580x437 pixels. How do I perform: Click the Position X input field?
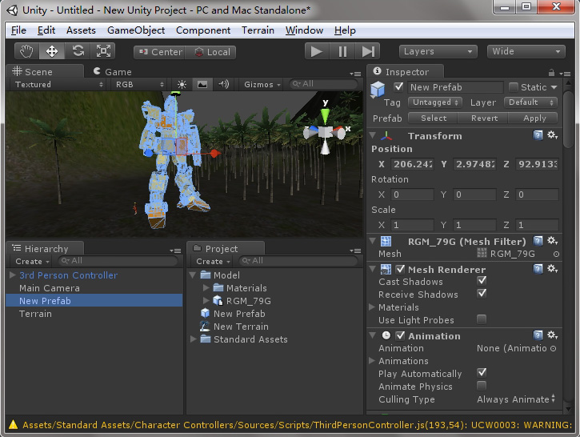tap(411, 164)
